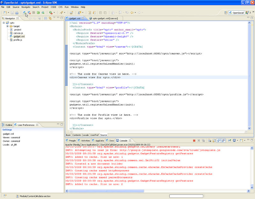255x199 pixels.
Task: Toggle Show Console on standard error change
Action: [224, 141]
